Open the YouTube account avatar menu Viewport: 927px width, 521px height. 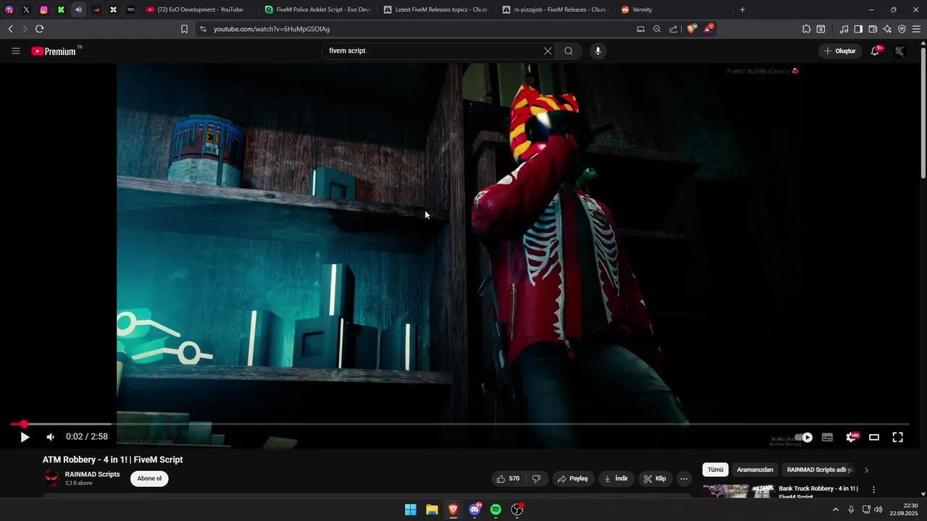click(x=899, y=51)
